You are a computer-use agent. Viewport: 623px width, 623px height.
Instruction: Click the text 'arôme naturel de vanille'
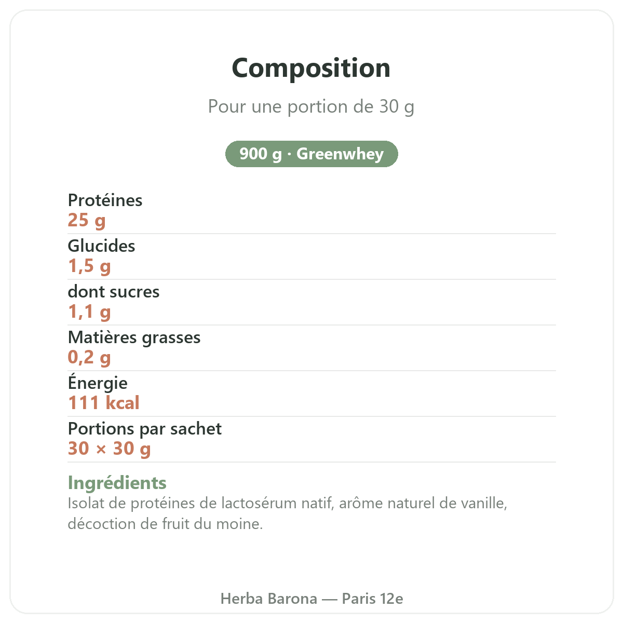[421, 503]
